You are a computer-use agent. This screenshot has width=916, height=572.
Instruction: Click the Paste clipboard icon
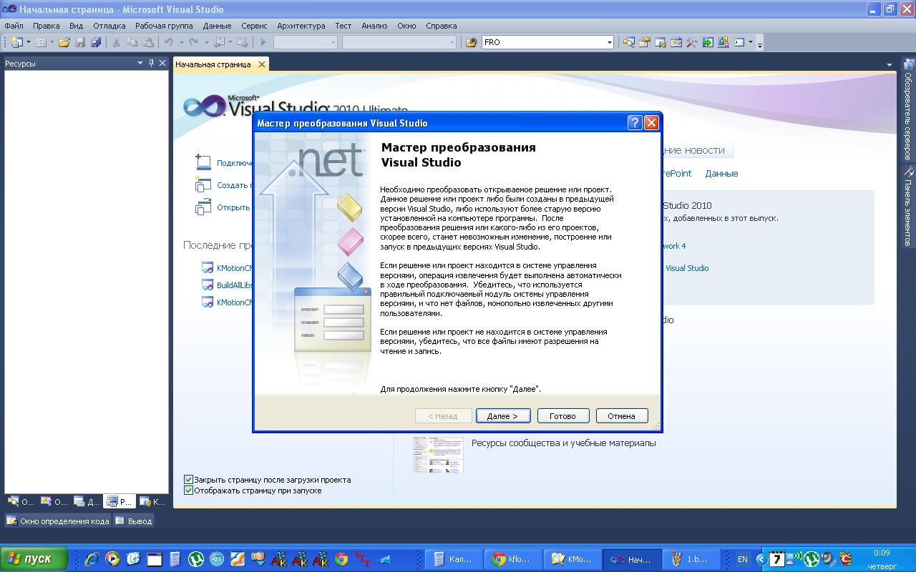[x=148, y=43]
